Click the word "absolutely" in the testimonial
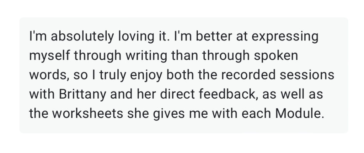The height and width of the screenshot is (153, 364). click(x=82, y=37)
